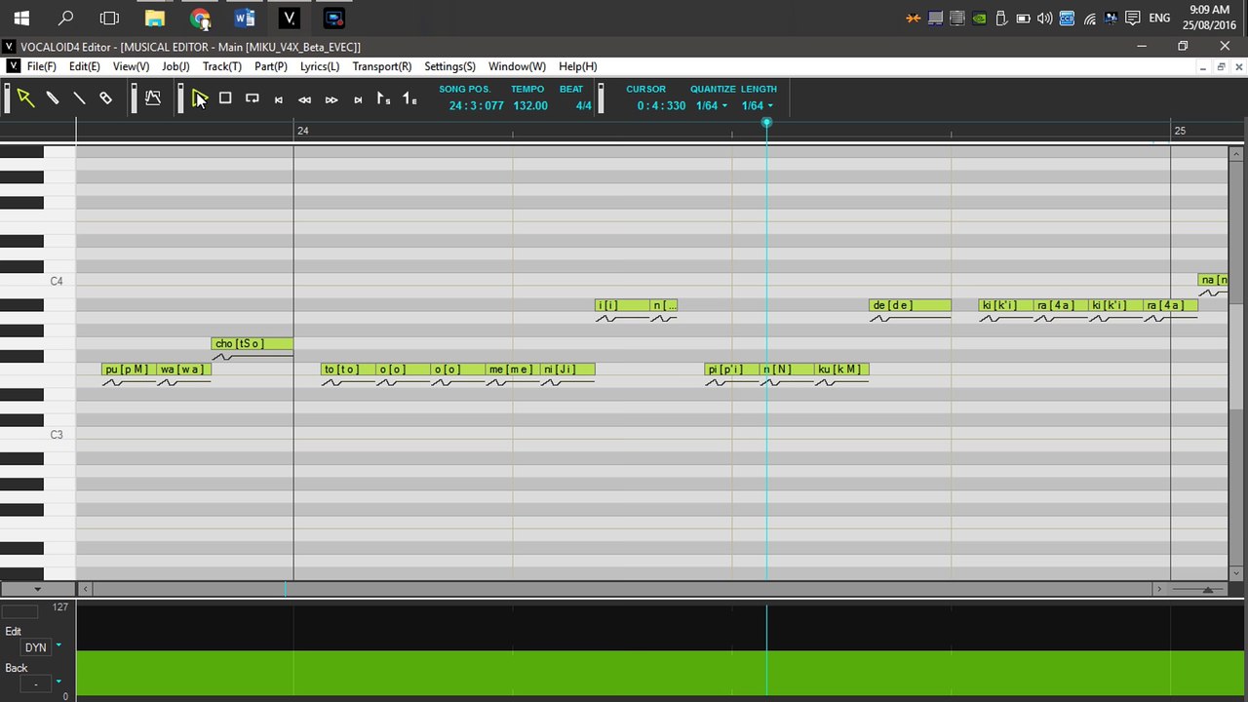
Task: Select the 'pi [p' i]' note
Action: tap(732, 369)
